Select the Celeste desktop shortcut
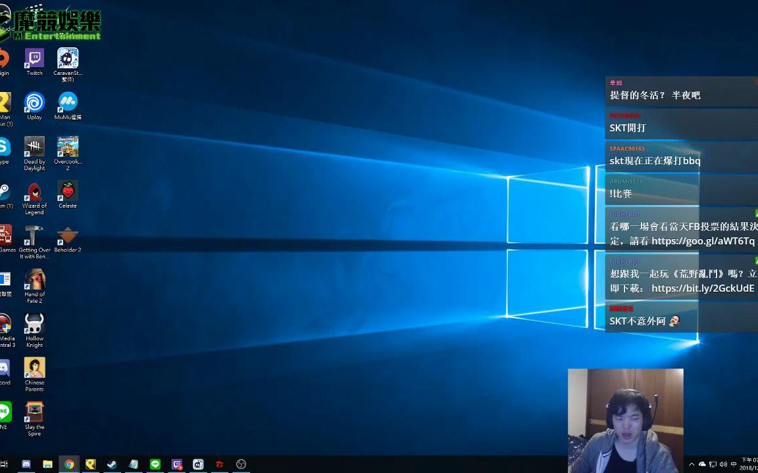The image size is (758, 473). (68, 194)
